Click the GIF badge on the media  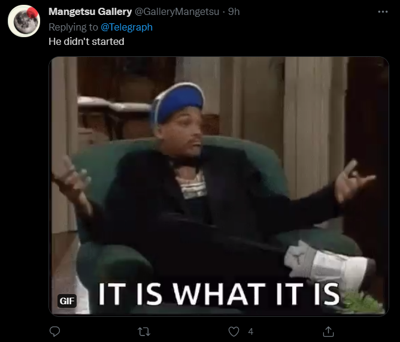67,301
